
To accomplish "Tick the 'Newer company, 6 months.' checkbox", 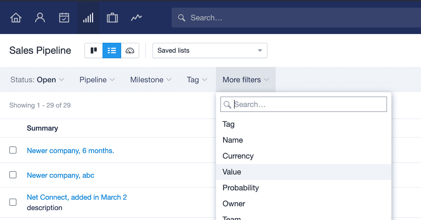I will [13, 150].
